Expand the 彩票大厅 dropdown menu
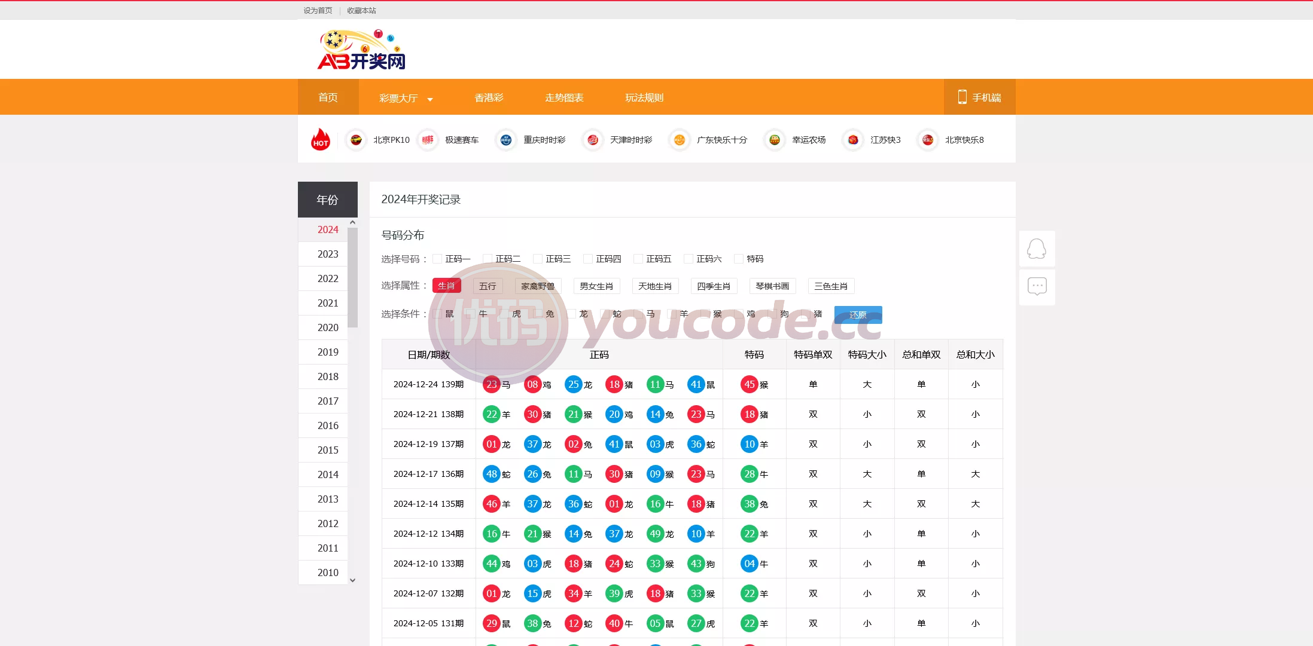The width and height of the screenshot is (1313, 646). pyautogui.click(x=406, y=97)
